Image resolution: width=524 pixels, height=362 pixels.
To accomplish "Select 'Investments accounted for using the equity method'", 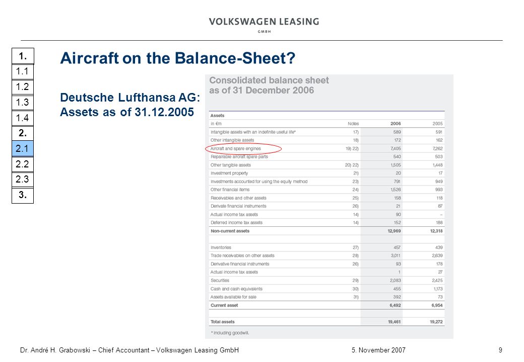I will [x=259, y=182].
